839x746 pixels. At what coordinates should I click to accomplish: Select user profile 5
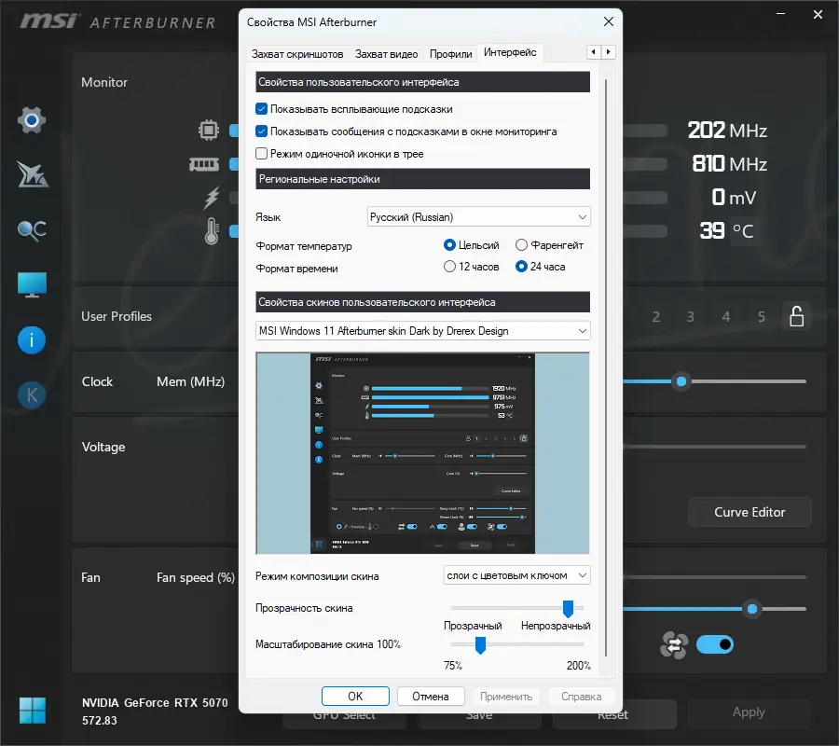[762, 317]
